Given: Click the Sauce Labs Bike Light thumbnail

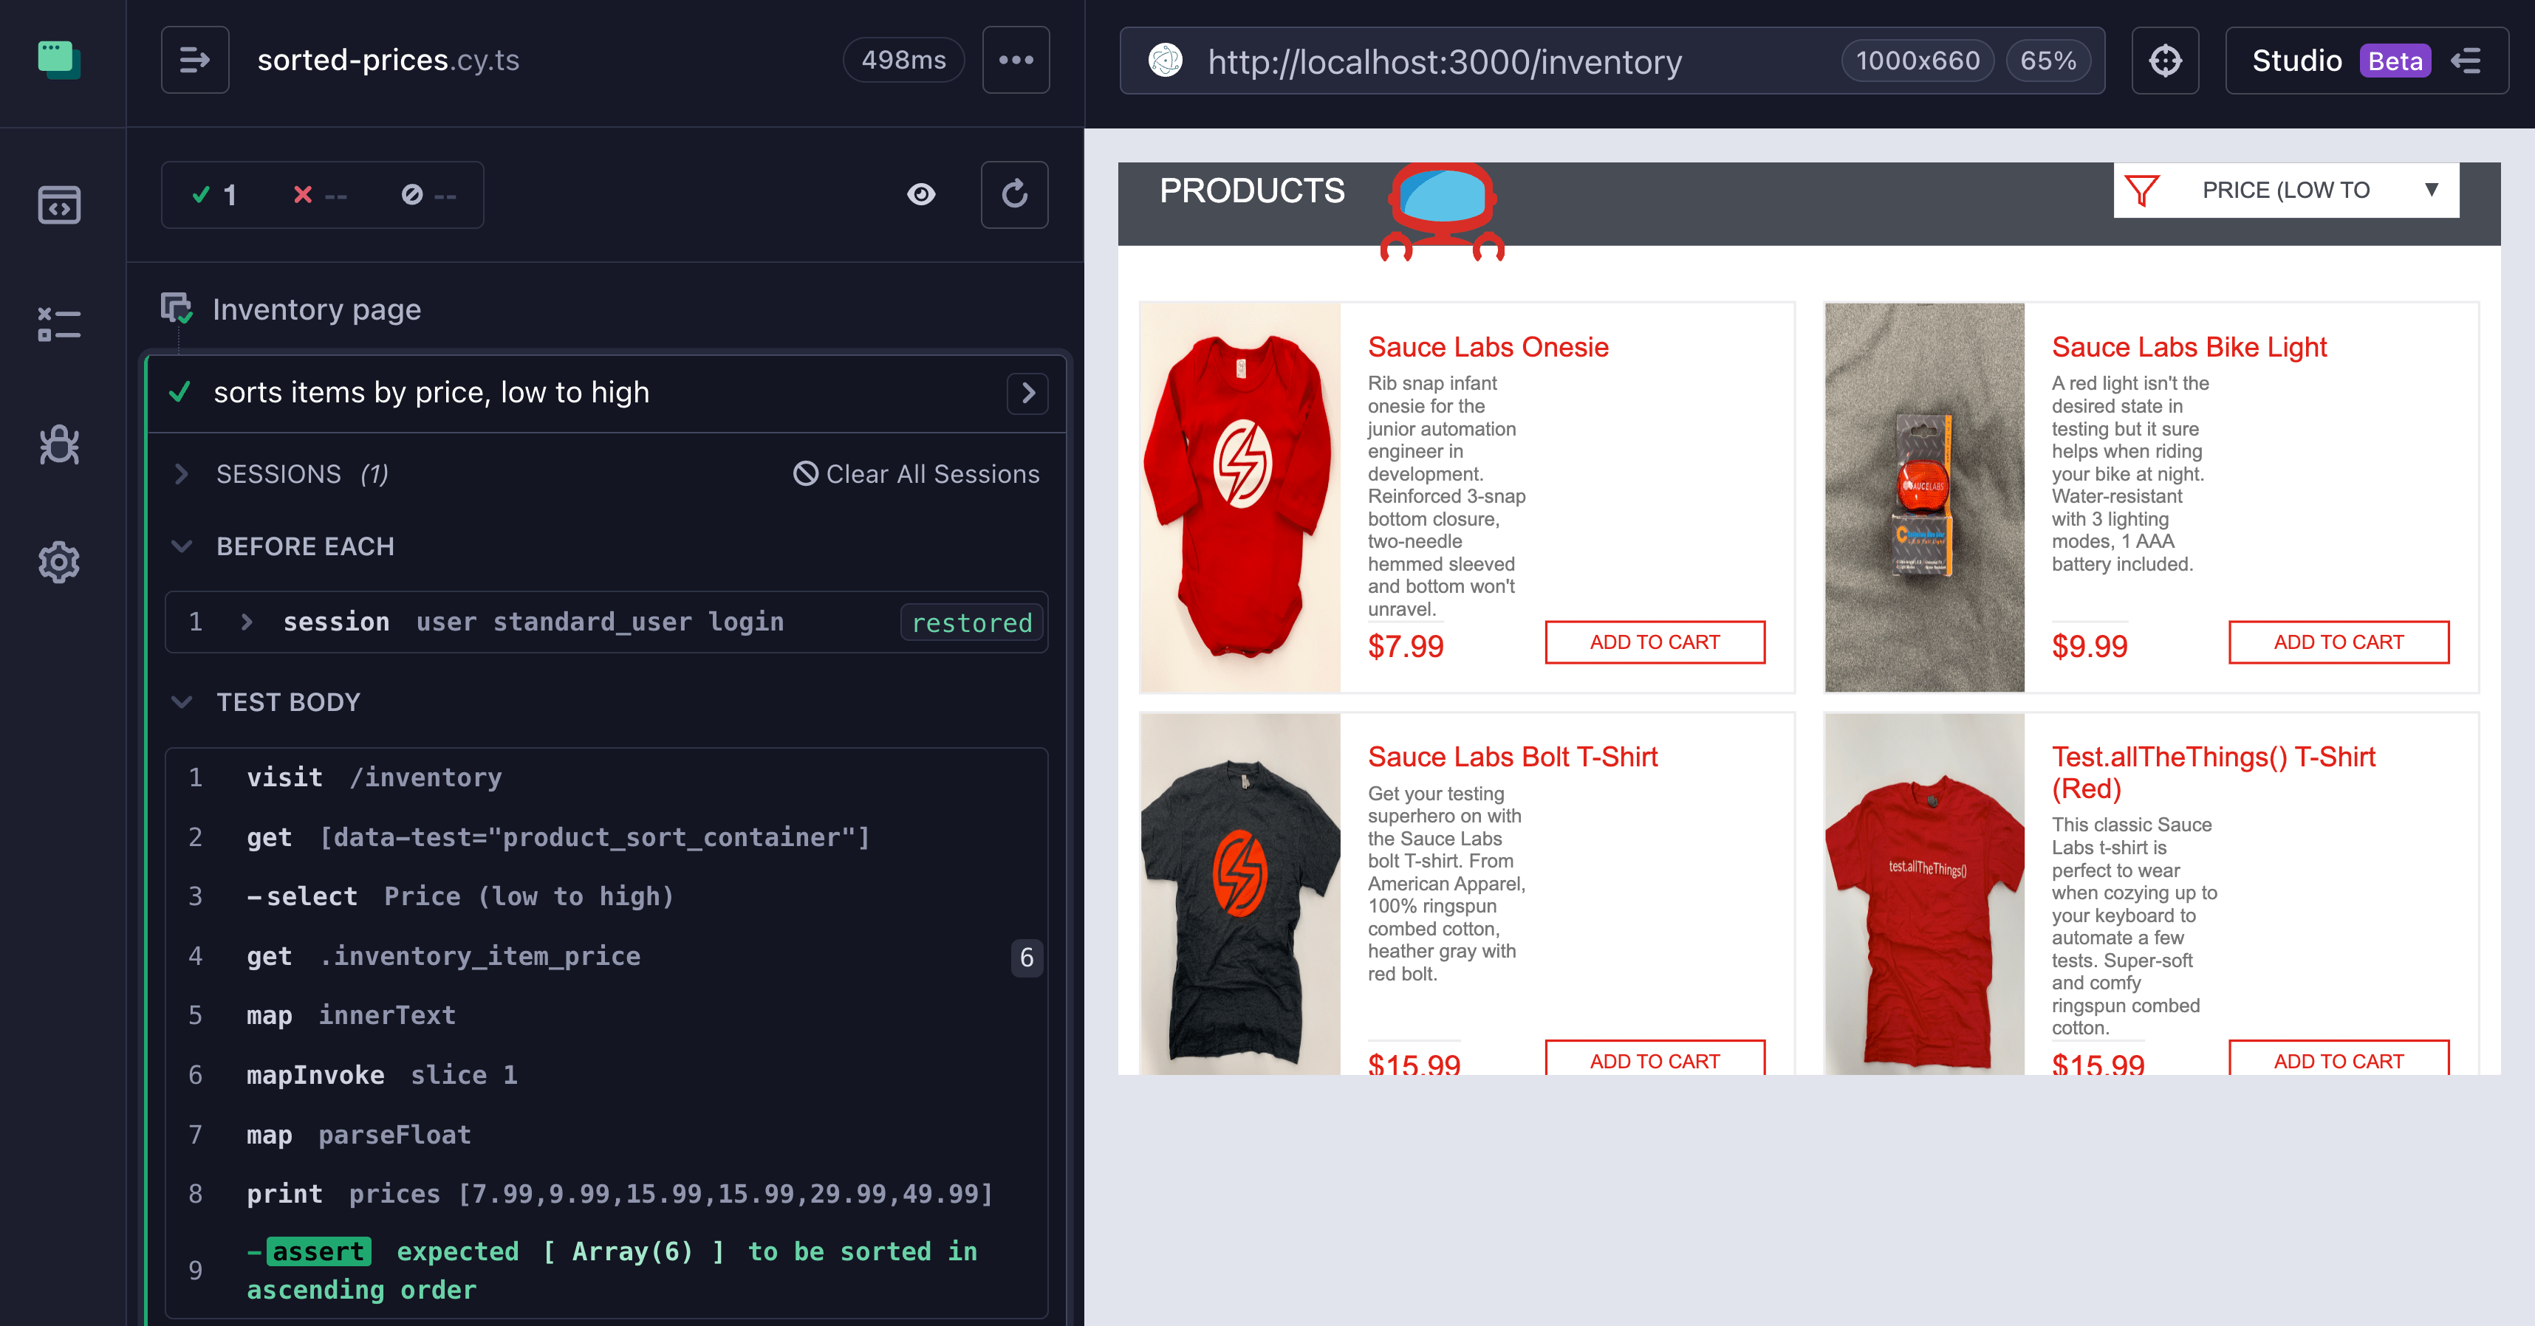Looking at the screenshot, I should [x=1924, y=497].
